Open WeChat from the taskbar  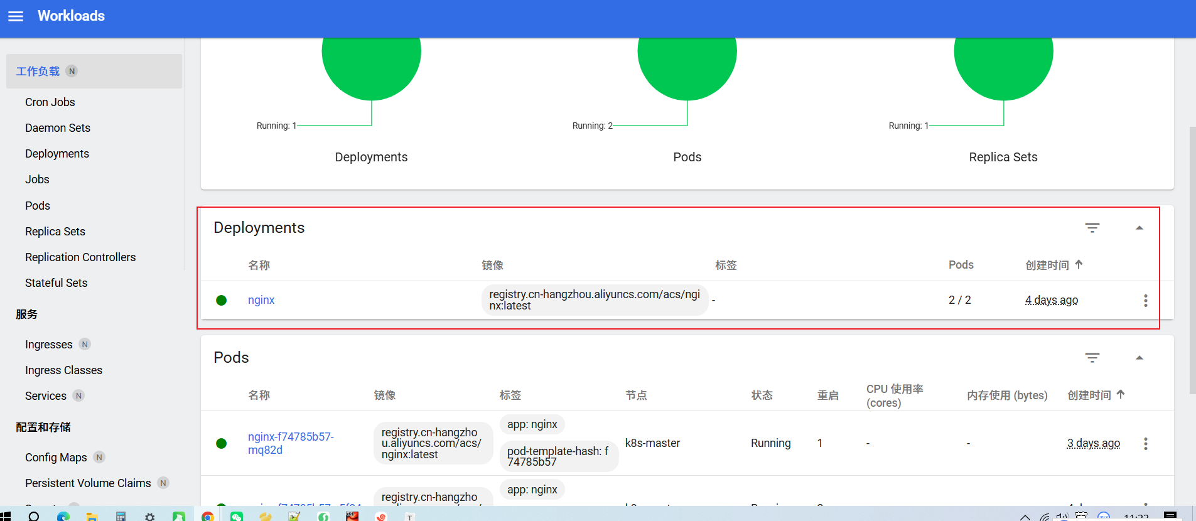237,516
